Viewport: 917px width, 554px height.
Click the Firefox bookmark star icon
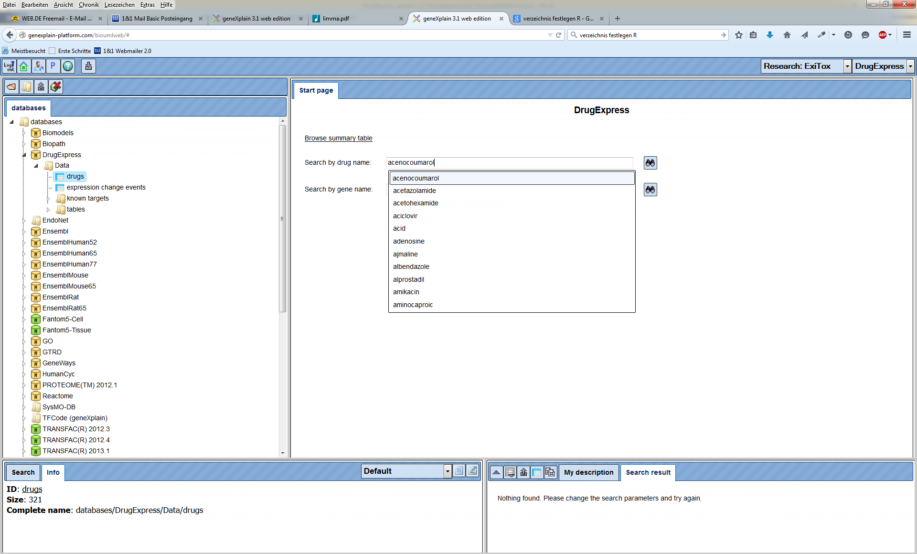click(739, 35)
